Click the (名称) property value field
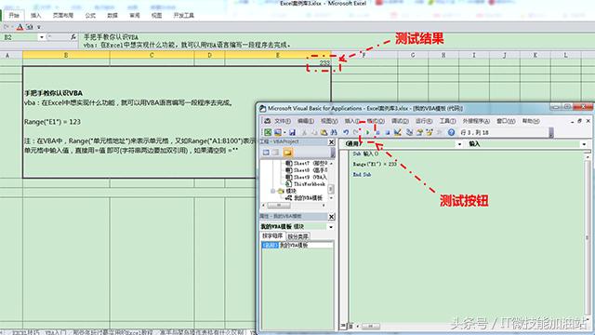Viewport: 595px width, 335px height. [x=306, y=246]
